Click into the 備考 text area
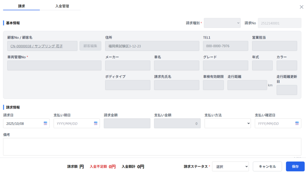306x174 pixels. [x=152, y=146]
